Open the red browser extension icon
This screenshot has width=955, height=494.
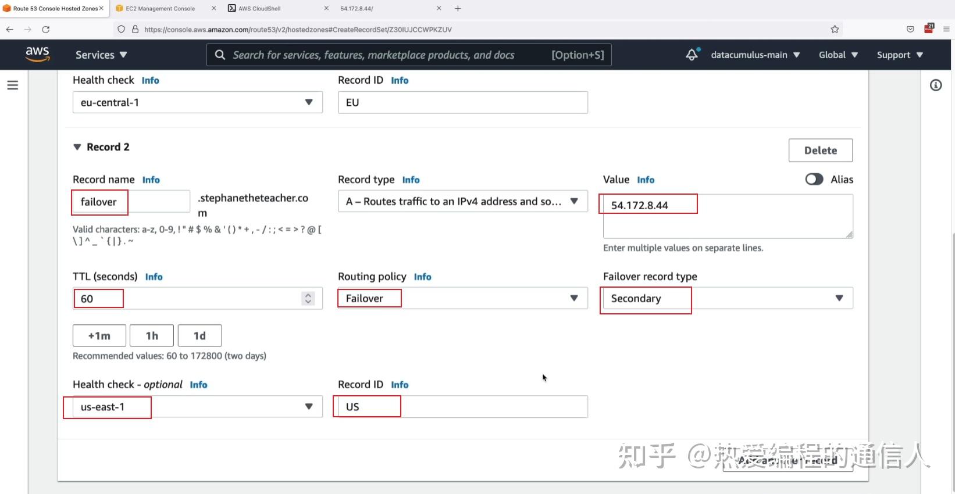click(x=929, y=28)
